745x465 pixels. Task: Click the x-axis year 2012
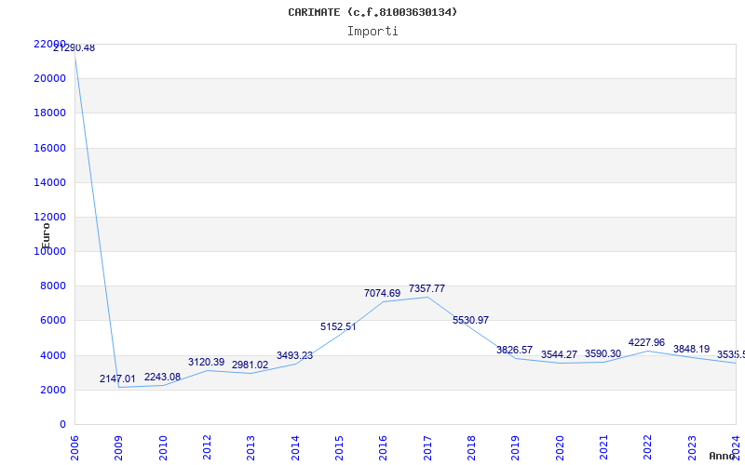point(207,448)
